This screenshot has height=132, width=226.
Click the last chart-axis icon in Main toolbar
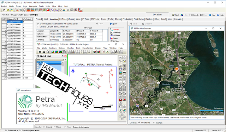coord(80,10)
